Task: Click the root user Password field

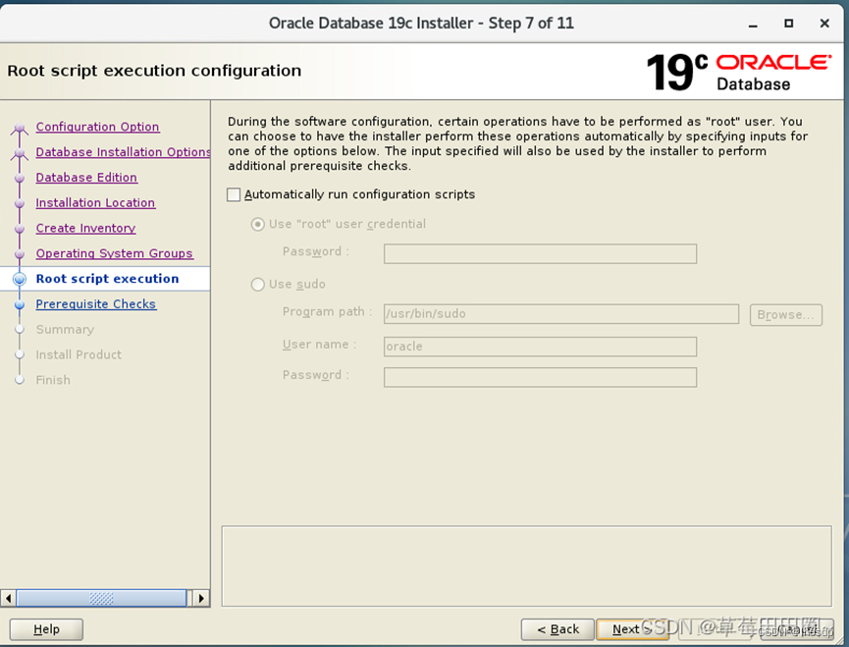Action: coord(540,253)
